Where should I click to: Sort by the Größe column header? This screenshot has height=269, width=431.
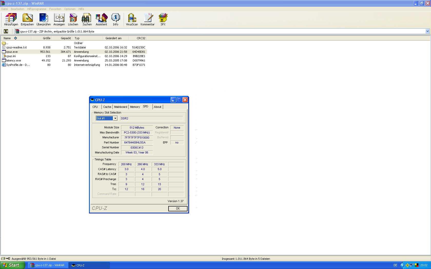(x=42, y=38)
